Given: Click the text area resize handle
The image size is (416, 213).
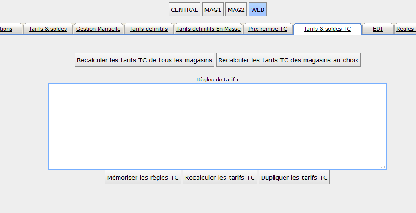Looking at the screenshot, I should [383, 166].
